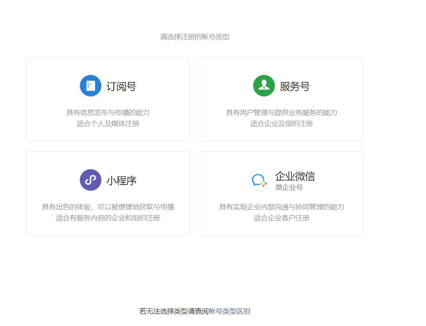Click text 适合企业及组织注册
The width and height of the screenshot is (426, 326).
[281, 123]
